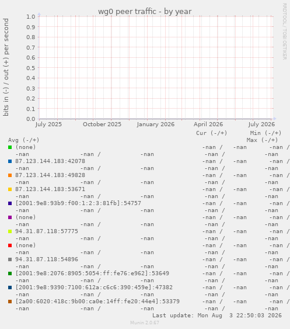Click the brown swatch for peer port 53379

(x=10, y=302)
